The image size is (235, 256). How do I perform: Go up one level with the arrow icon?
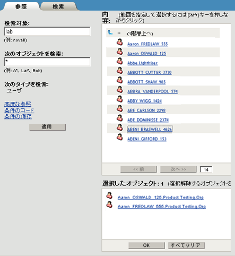[110, 32]
